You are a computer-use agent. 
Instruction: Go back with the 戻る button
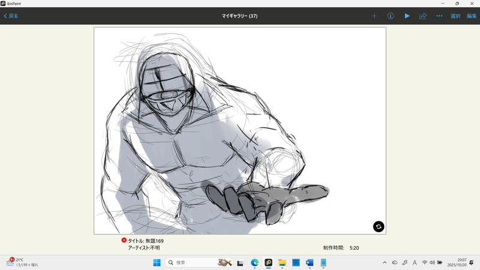(11, 16)
